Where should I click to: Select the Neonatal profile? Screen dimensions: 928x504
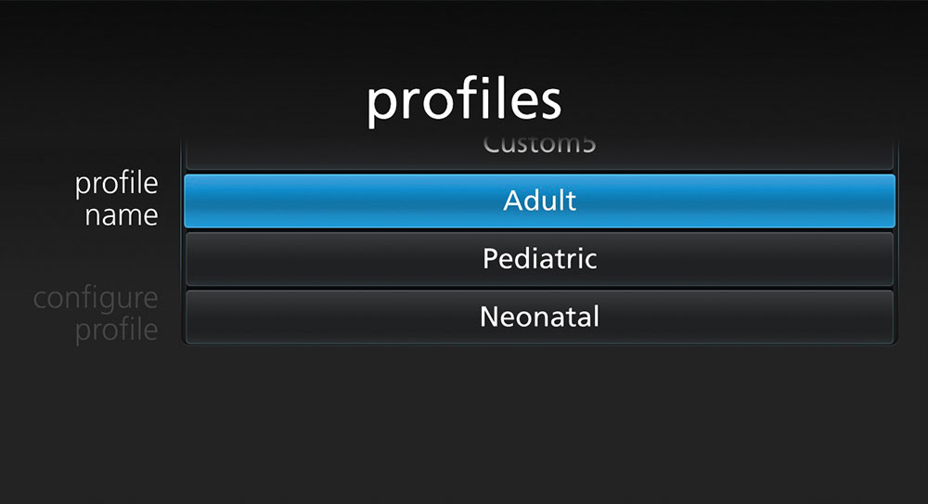point(539,317)
